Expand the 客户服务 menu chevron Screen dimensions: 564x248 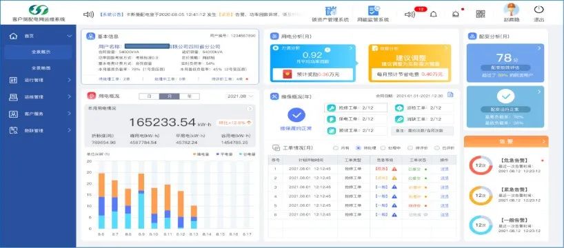point(70,114)
